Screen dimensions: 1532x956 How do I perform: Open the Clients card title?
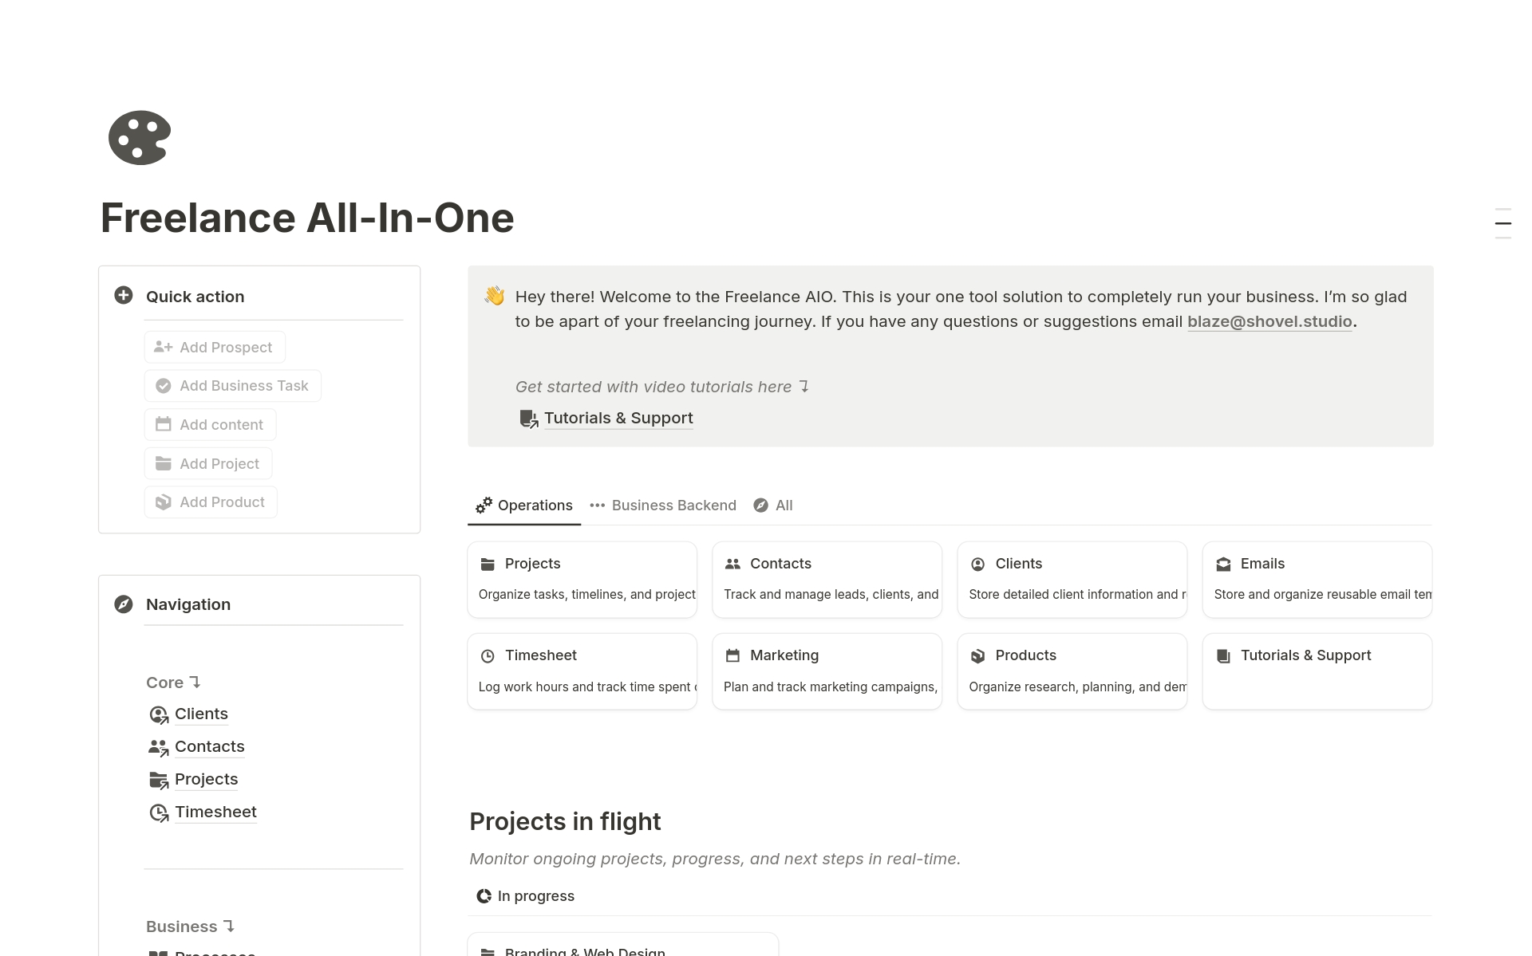coord(1019,564)
